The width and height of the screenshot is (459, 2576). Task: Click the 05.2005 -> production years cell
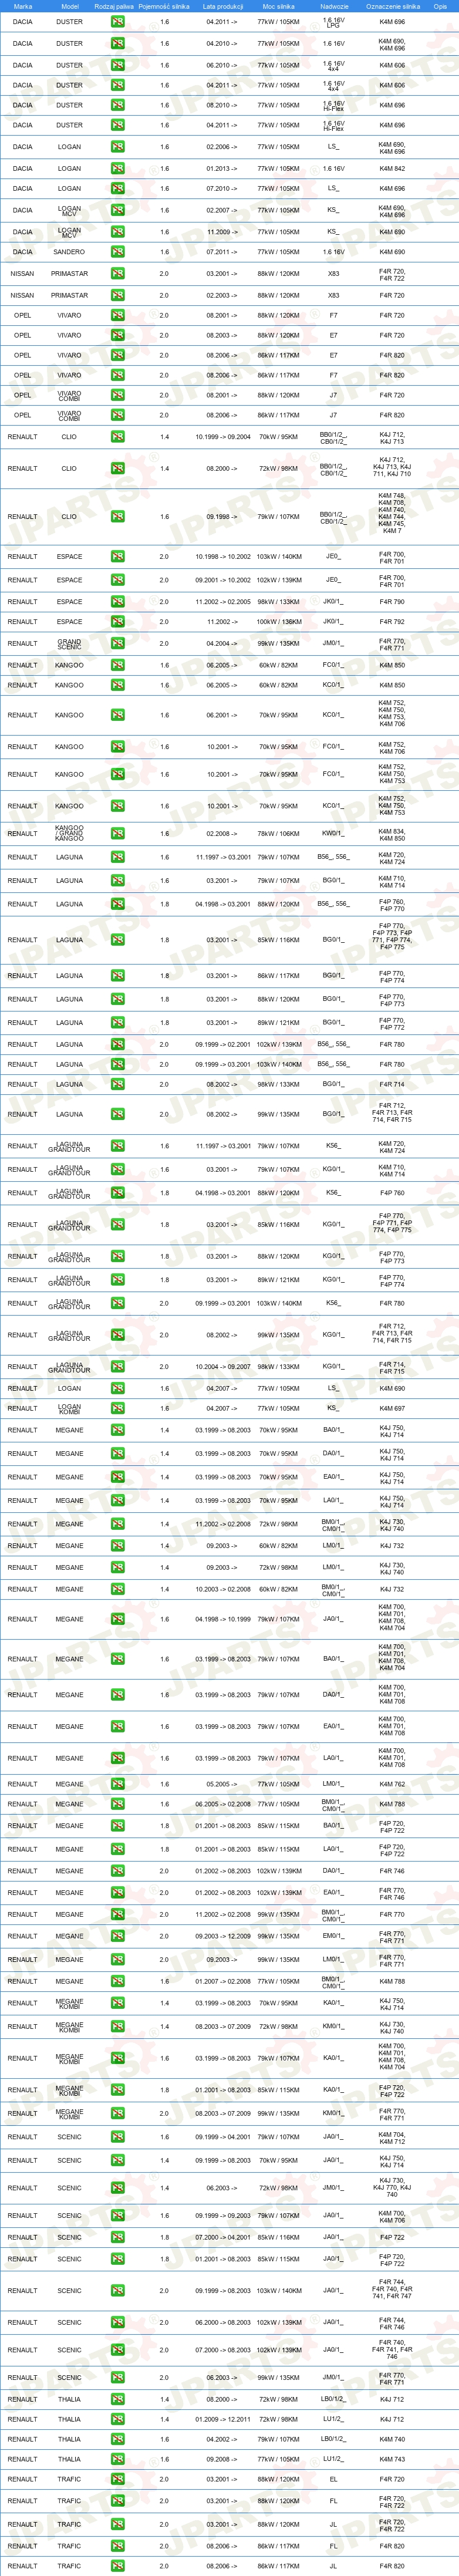[x=222, y=1784]
